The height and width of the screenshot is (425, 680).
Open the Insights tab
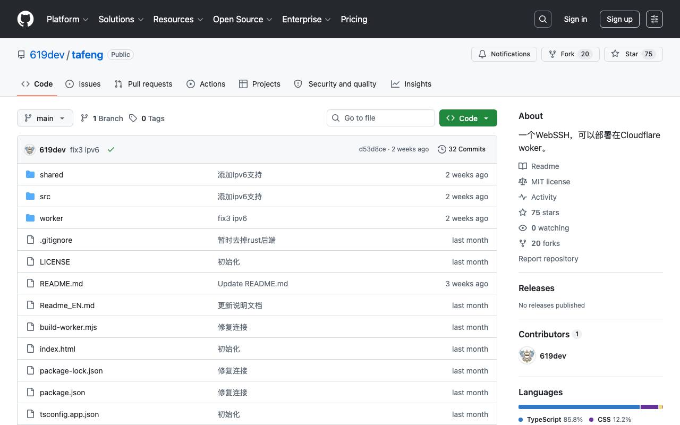click(411, 84)
